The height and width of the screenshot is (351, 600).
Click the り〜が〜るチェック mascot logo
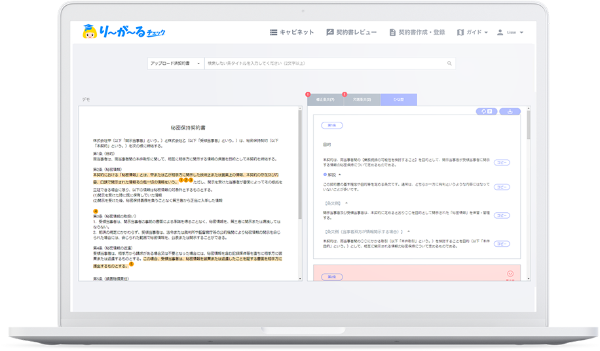point(124,31)
